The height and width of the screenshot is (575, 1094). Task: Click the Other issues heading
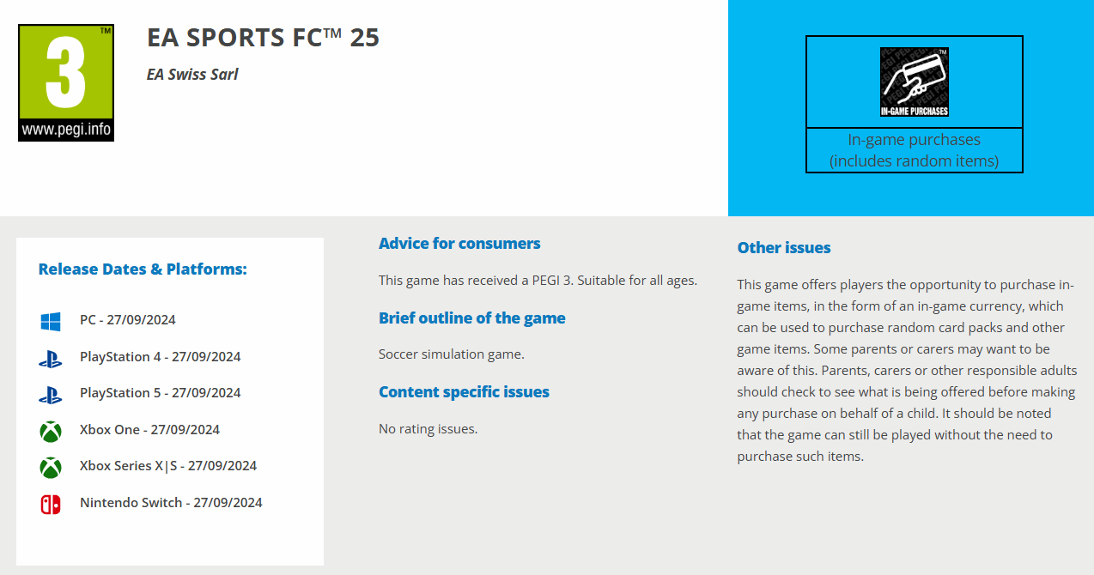click(784, 248)
